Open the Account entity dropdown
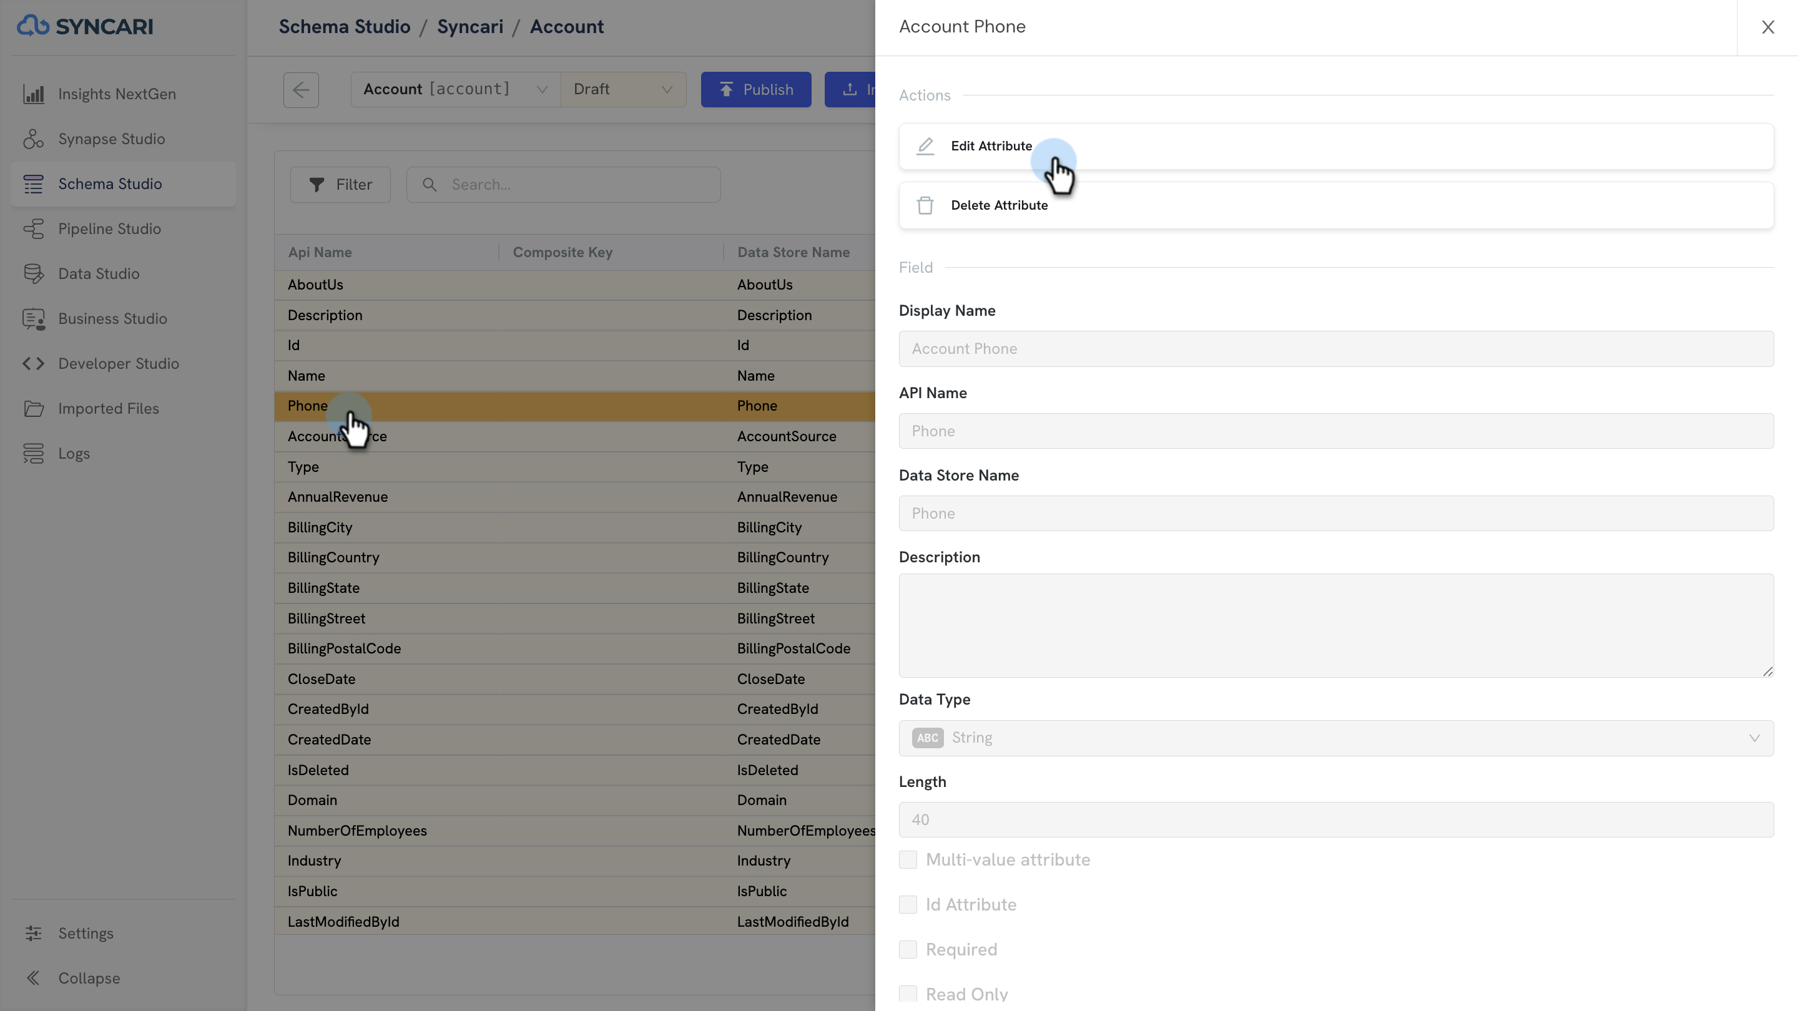 (x=456, y=89)
